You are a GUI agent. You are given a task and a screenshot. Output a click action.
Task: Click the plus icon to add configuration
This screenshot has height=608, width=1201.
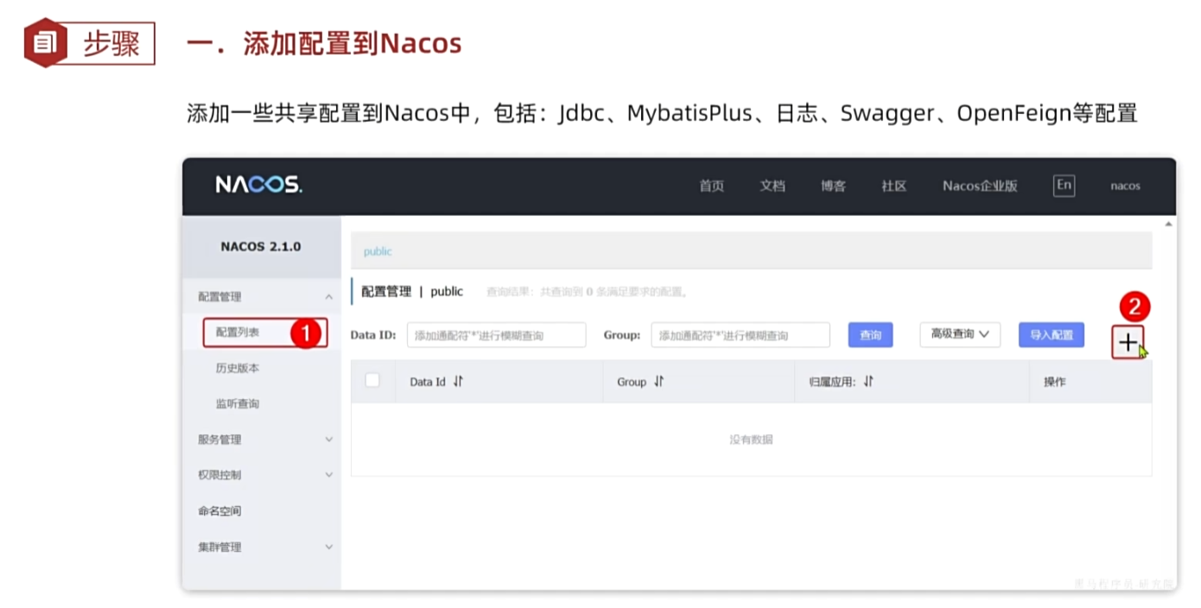point(1128,343)
